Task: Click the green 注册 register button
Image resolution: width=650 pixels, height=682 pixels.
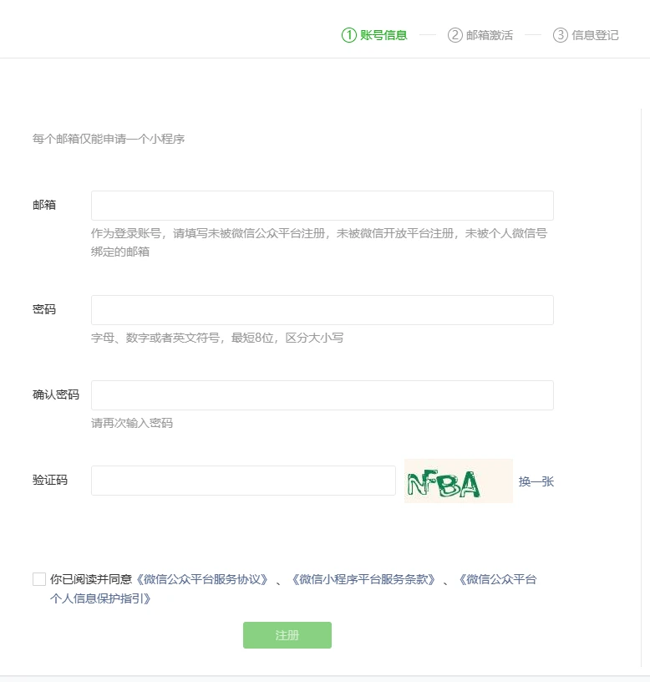Action: pyautogui.click(x=287, y=635)
